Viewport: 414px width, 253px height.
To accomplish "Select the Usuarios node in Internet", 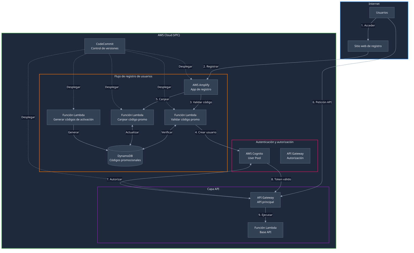I will click(x=382, y=12).
